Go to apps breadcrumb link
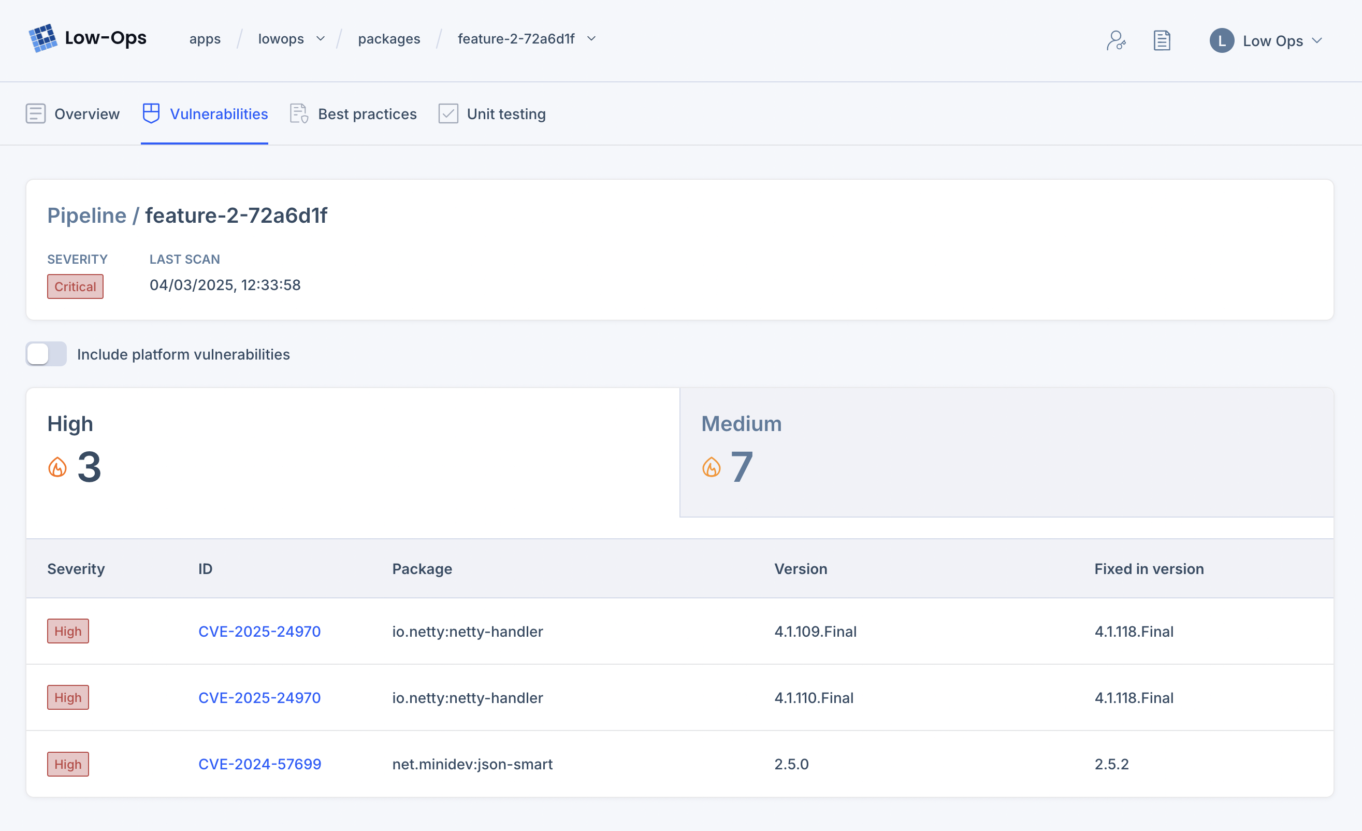 205,39
